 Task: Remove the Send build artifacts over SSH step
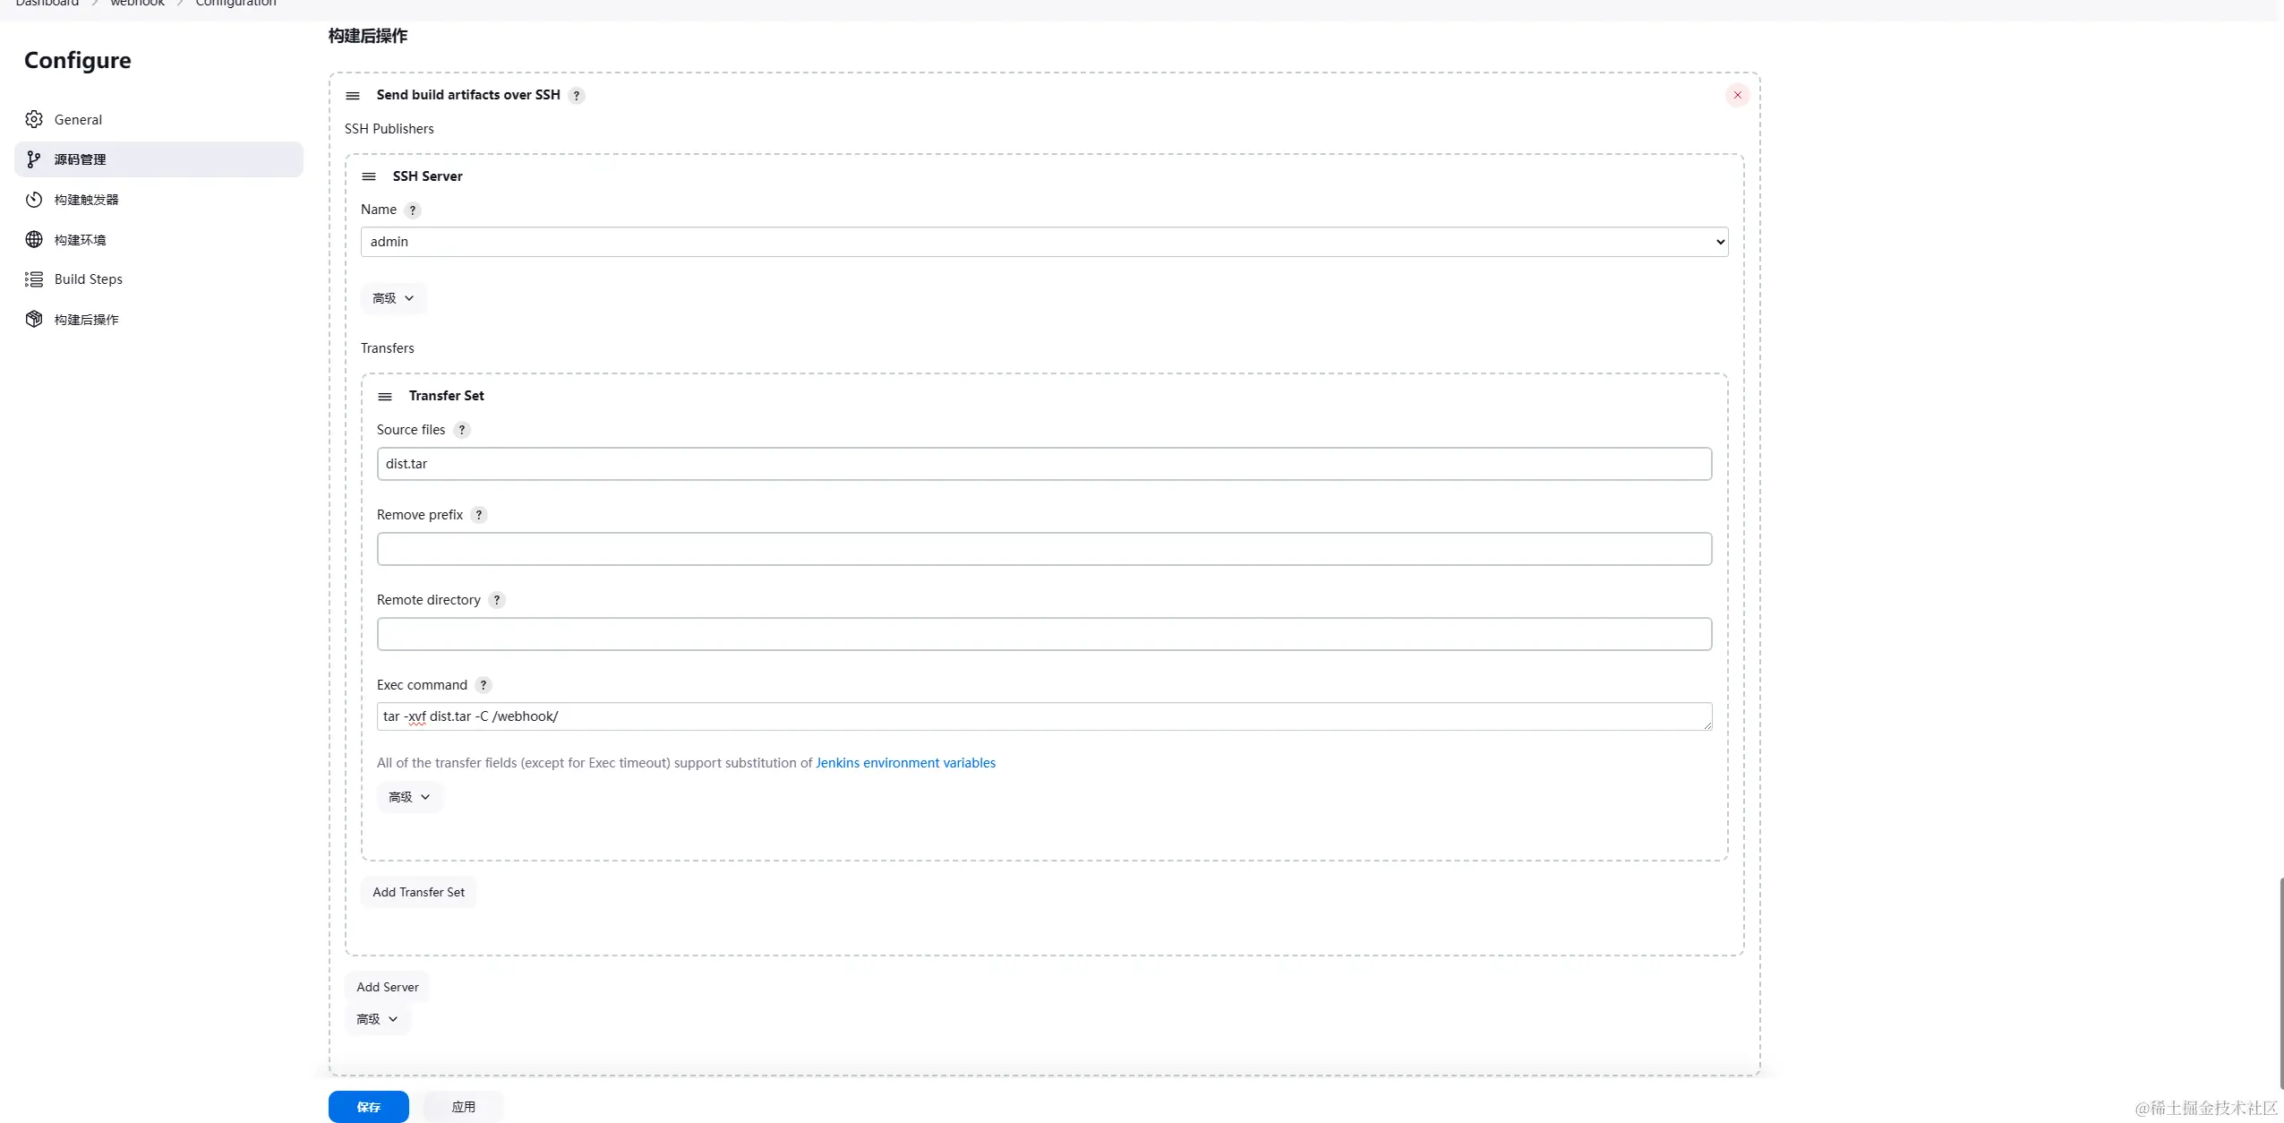point(1737,95)
